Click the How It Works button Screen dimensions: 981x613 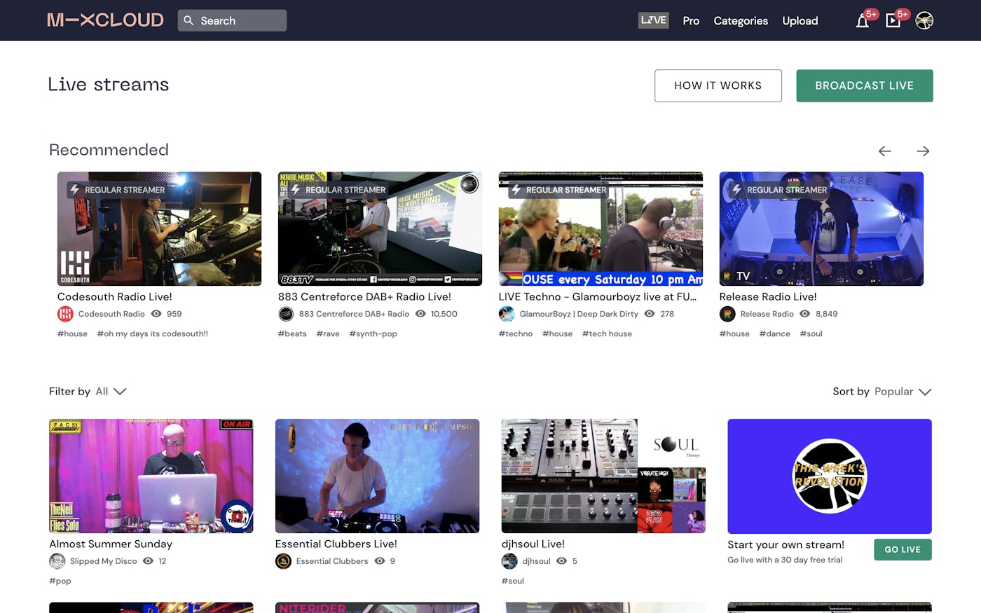click(x=718, y=85)
